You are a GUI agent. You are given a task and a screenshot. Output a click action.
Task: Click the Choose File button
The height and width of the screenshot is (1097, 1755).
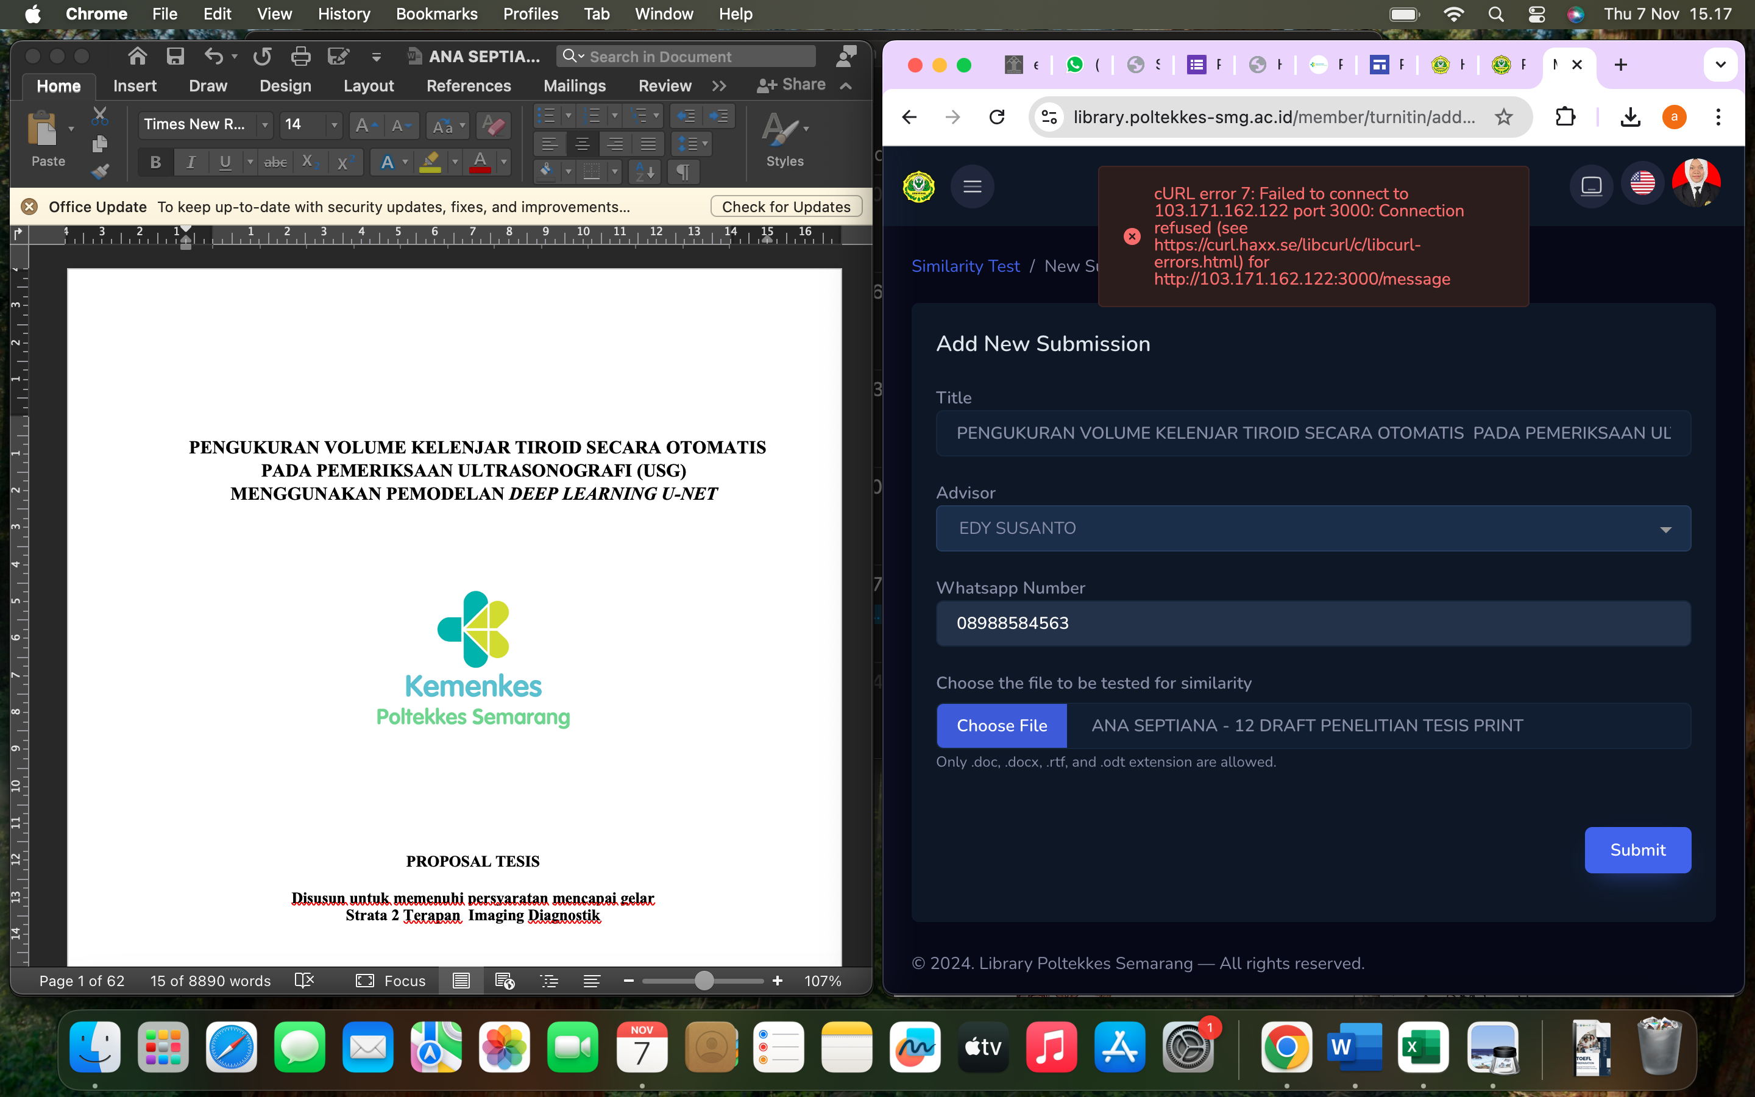click(x=1002, y=725)
